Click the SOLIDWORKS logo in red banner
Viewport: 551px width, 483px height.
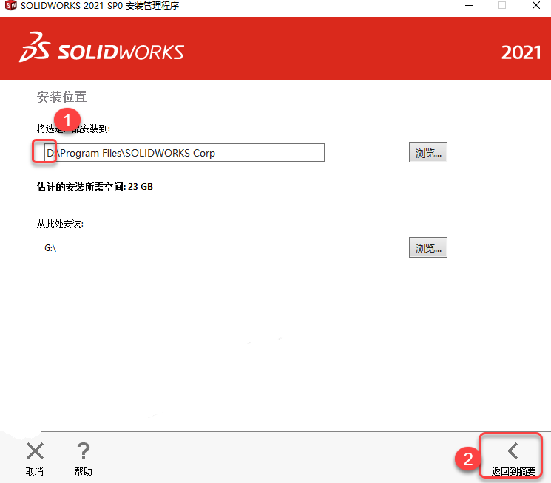(101, 49)
